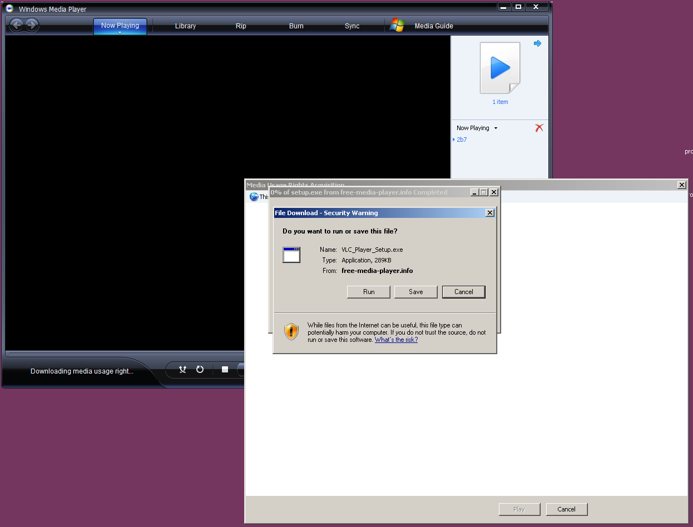Open the 'What's the risk?' link

pos(396,340)
